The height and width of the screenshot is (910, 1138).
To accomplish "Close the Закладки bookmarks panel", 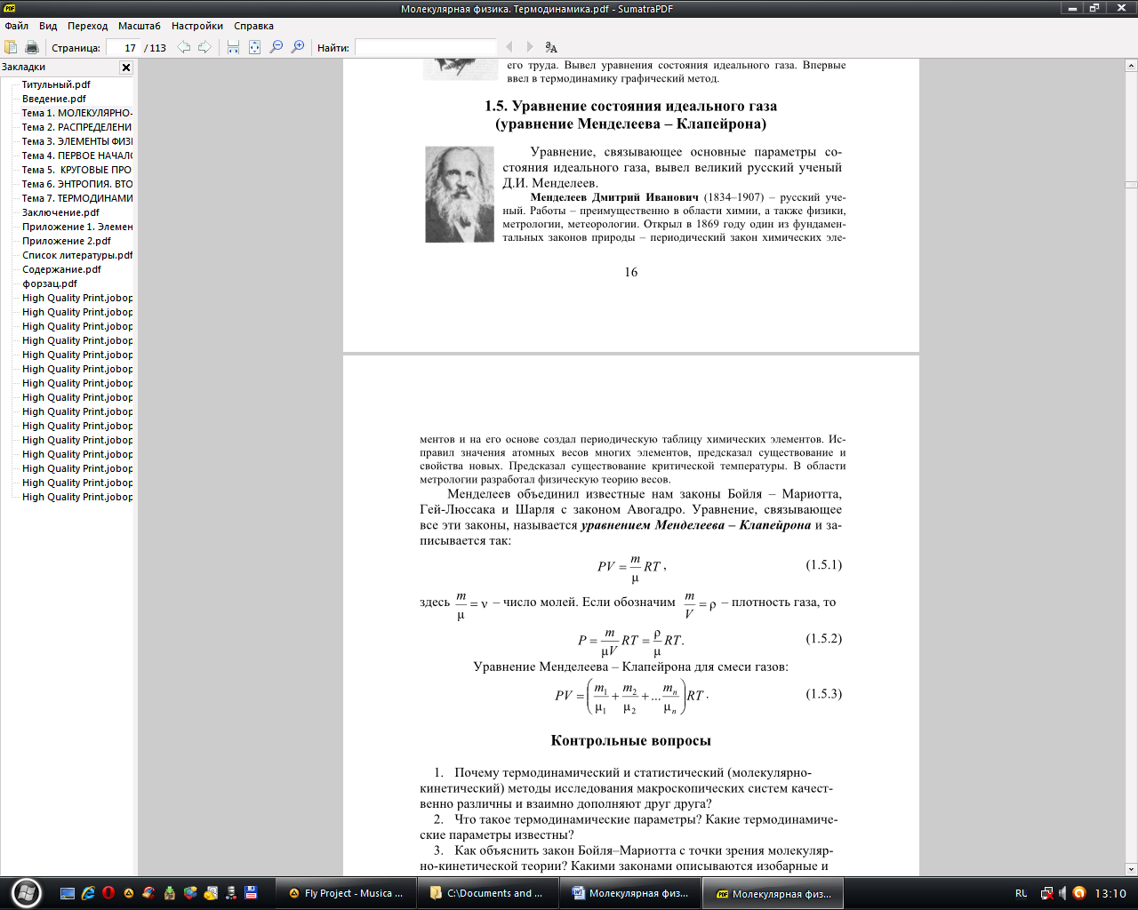I will 126,68.
